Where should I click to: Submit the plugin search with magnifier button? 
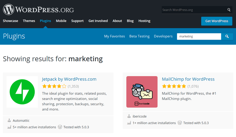coord(227,37)
